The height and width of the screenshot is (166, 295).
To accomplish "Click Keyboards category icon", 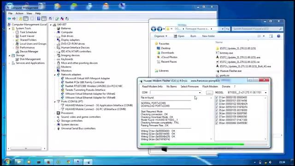I will coord(59,59).
